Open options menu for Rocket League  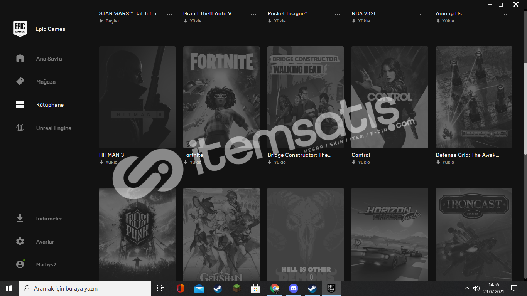coord(338,14)
